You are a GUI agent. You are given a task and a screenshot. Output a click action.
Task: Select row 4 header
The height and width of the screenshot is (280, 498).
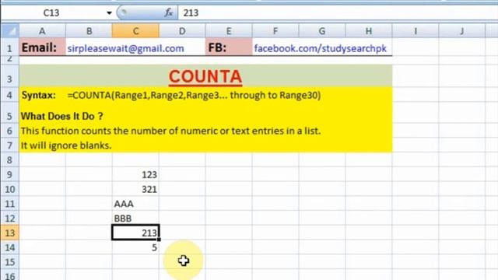point(10,95)
